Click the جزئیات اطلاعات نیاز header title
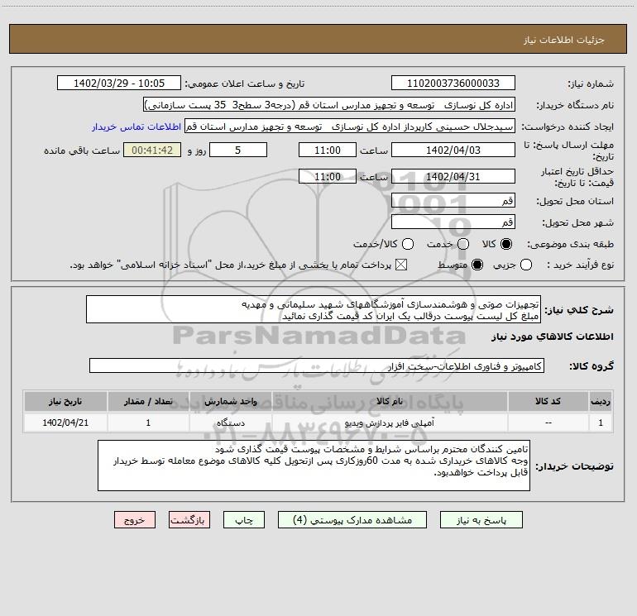Image resolution: width=637 pixels, height=616 pixels. [563, 40]
